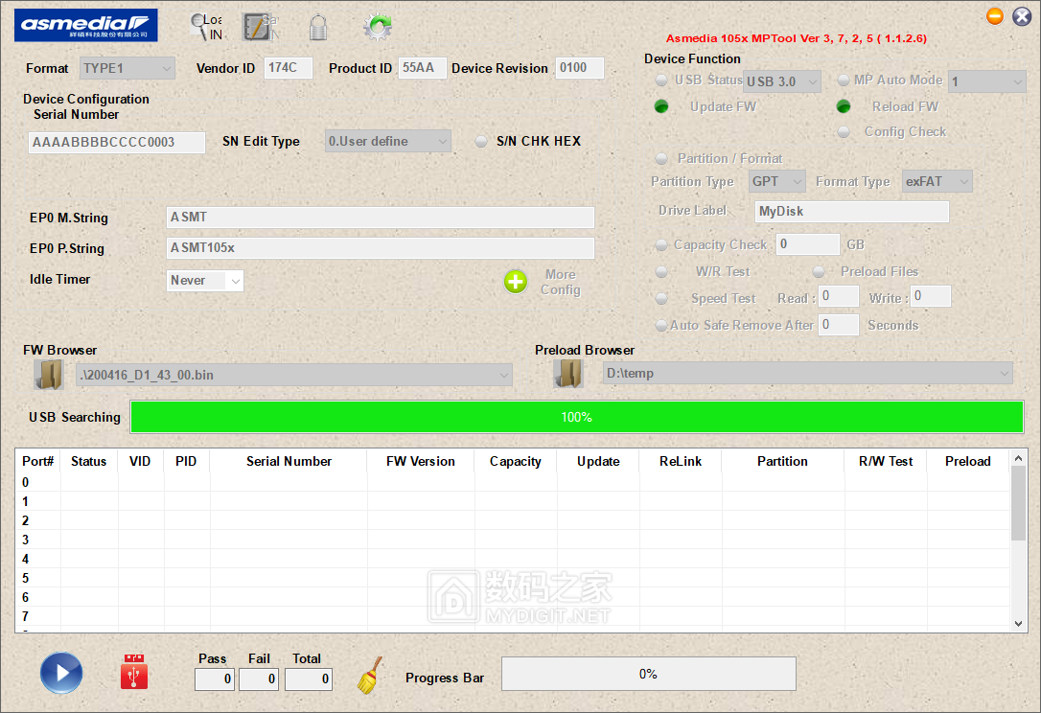1041x713 pixels.
Task: Click the gear refresh icon
Action: click(378, 28)
